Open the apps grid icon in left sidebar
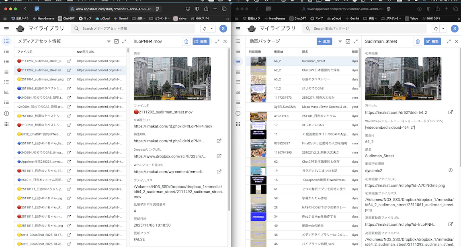Viewport: 461px width, 247px height. (6, 124)
